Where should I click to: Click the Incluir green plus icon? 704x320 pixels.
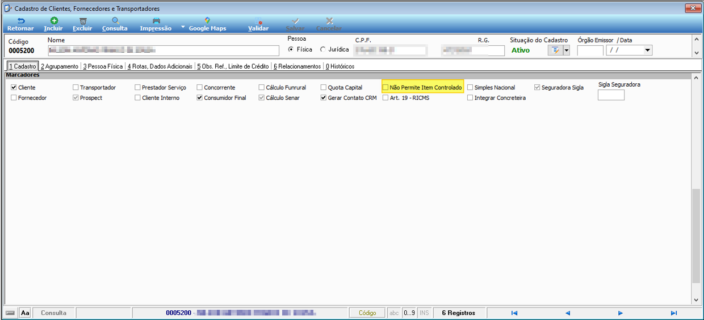(x=54, y=20)
